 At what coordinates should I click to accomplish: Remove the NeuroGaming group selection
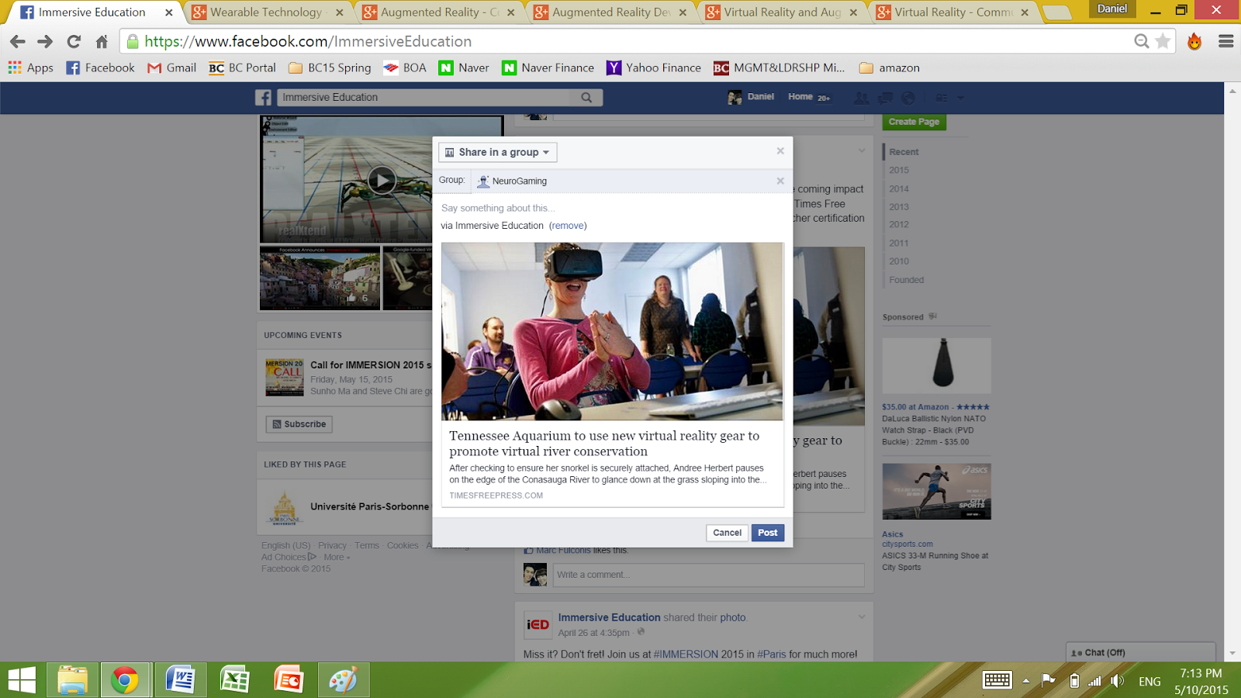pyautogui.click(x=780, y=181)
